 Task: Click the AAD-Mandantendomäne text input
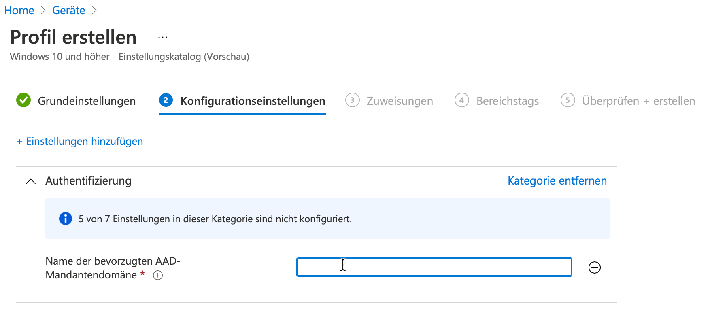click(433, 267)
